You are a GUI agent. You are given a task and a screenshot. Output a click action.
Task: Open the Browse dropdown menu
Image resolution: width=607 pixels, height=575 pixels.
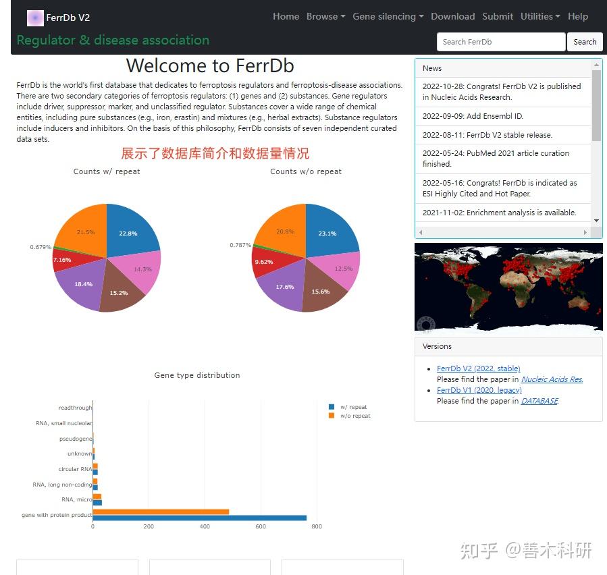[325, 16]
